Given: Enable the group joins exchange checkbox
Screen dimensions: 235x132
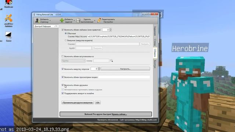Looking at the screenshot, I should click(63, 56).
